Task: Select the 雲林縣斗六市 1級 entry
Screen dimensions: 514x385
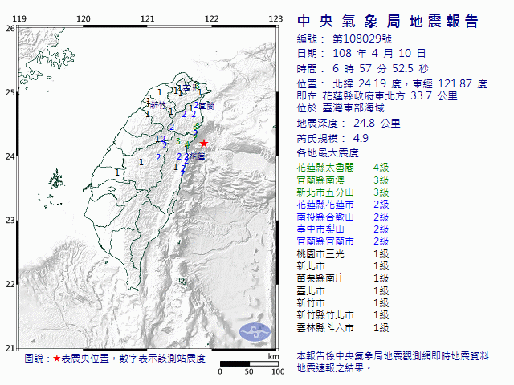Action: pos(343,328)
